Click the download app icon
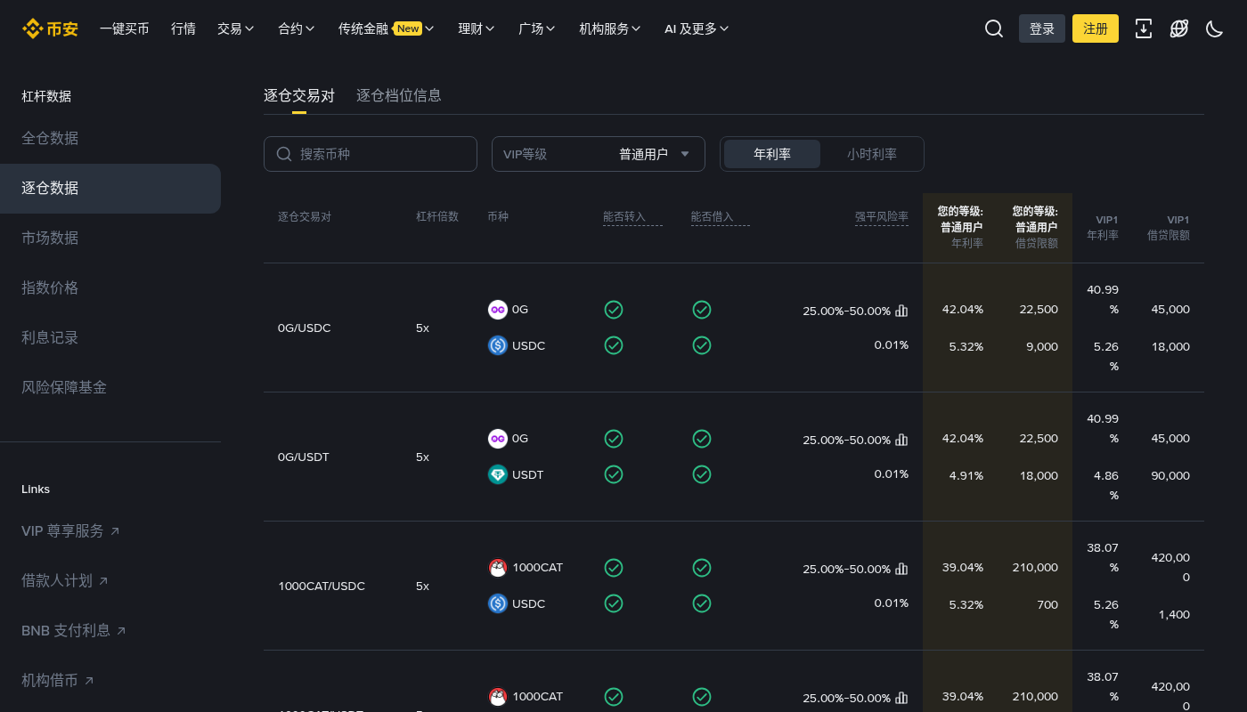This screenshot has width=1247, height=712. tap(1144, 28)
